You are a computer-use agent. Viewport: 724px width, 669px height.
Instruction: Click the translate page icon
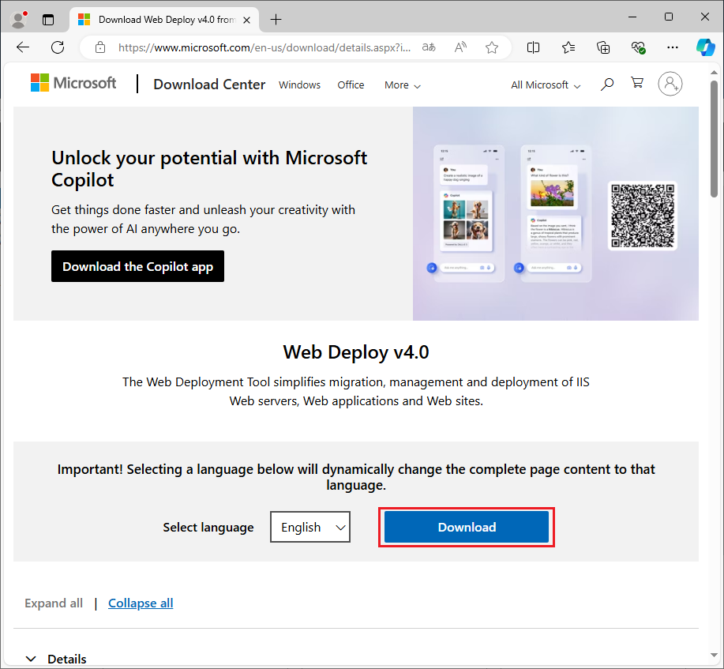pyautogui.click(x=429, y=47)
